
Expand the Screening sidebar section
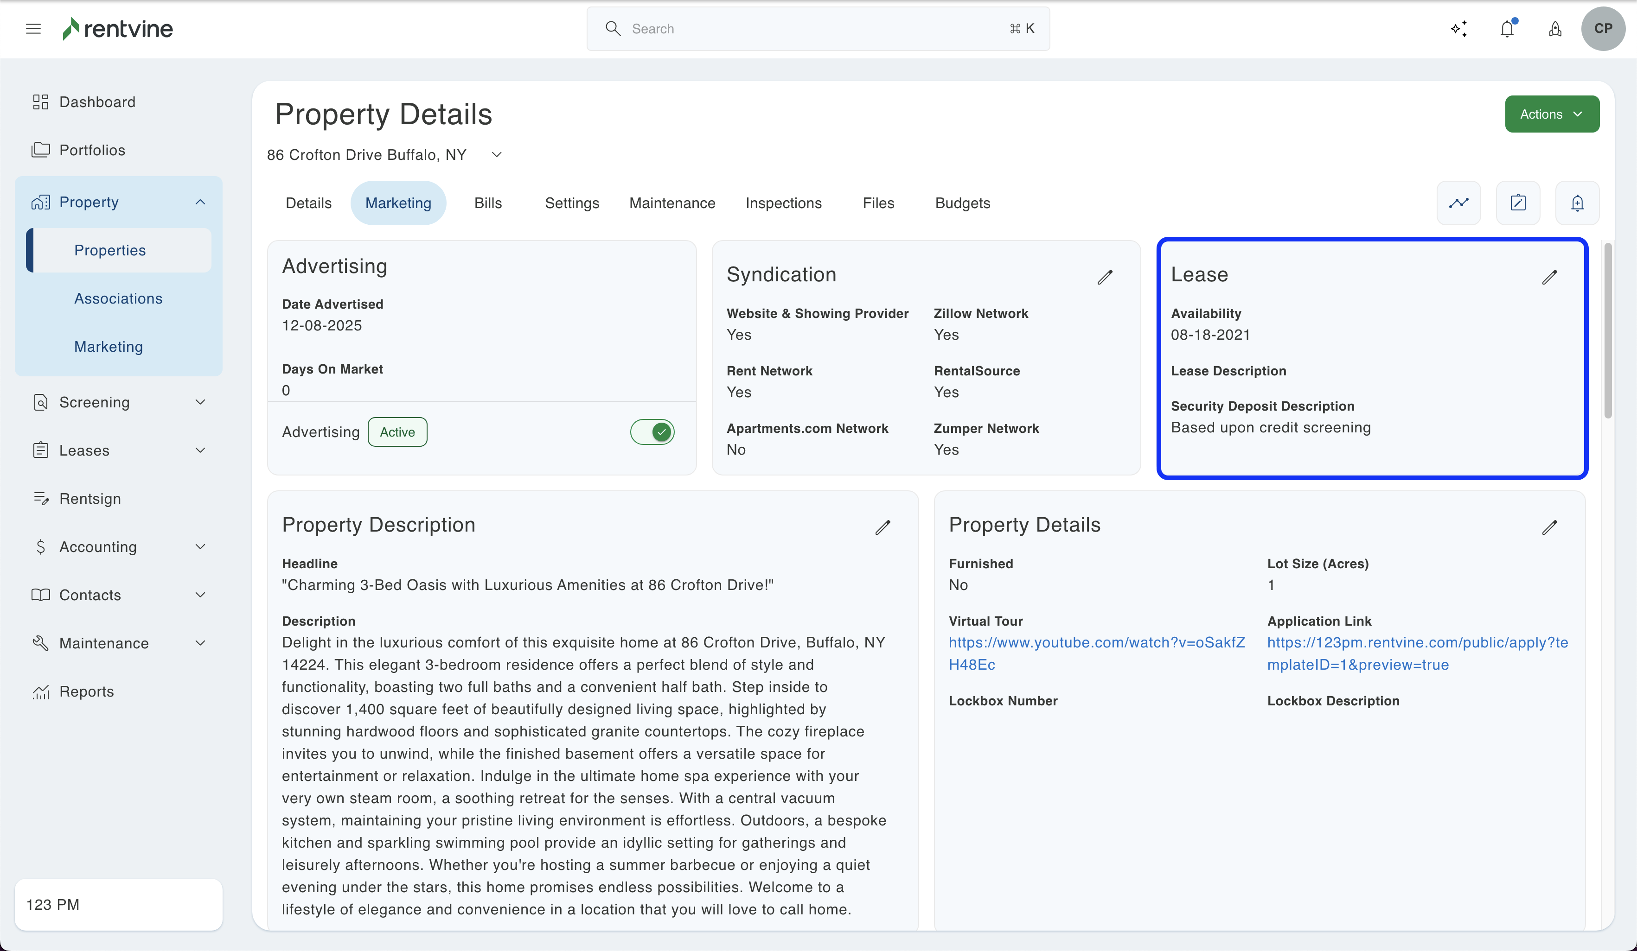(x=200, y=402)
